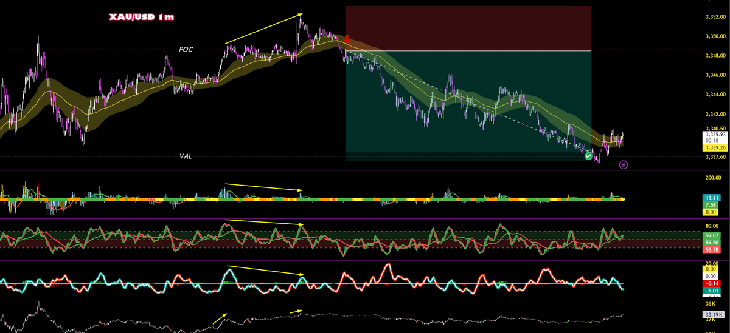Select the POC level label

(x=186, y=49)
